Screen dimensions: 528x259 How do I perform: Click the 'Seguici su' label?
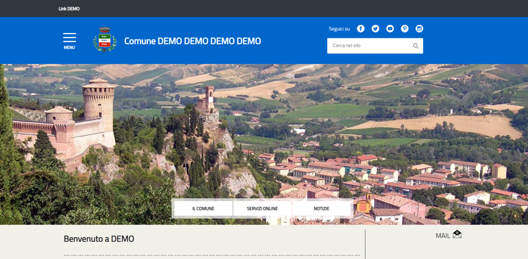click(339, 29)
